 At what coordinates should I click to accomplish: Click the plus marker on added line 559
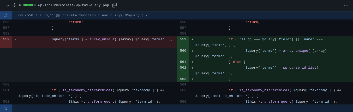pyautogui.click(x=193, y=39)
